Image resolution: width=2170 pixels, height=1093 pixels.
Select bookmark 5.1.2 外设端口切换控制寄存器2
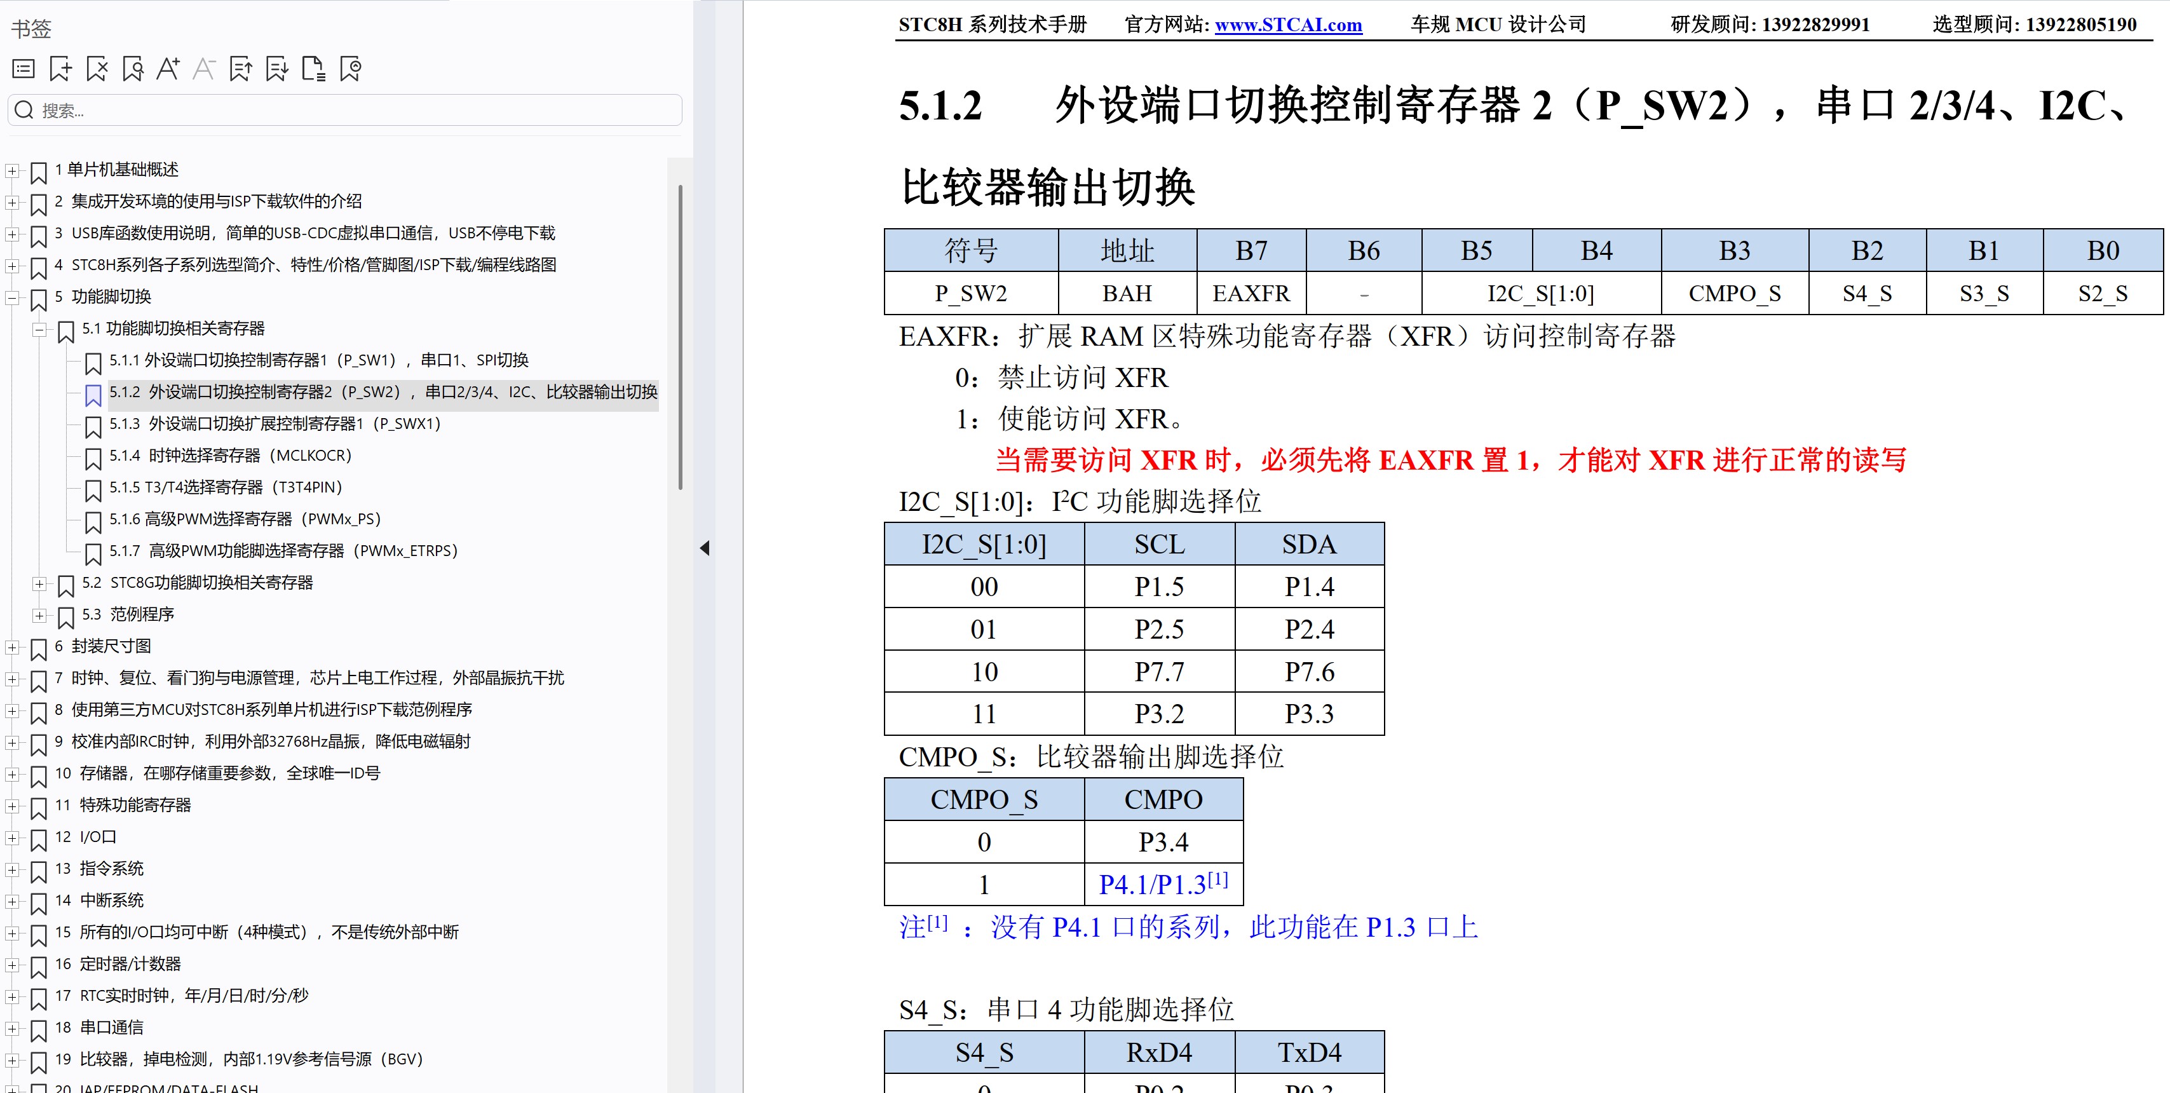click(x=383, y=392)
